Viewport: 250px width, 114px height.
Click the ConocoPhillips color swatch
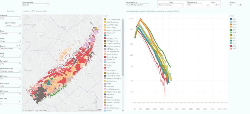pyautogui.click(x=105, y=54)
